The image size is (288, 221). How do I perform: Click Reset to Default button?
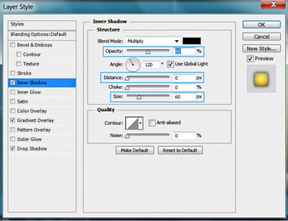tap(180, 150)
